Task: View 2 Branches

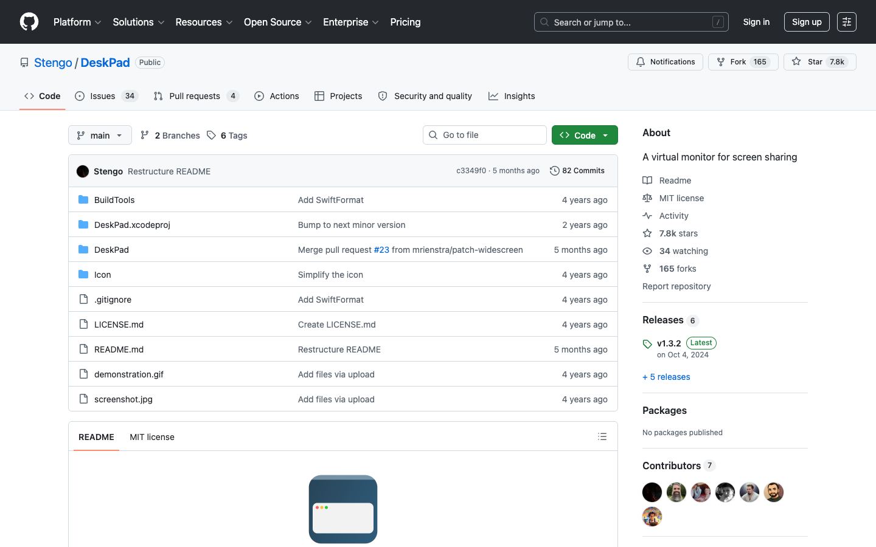Action: [170, 136]
